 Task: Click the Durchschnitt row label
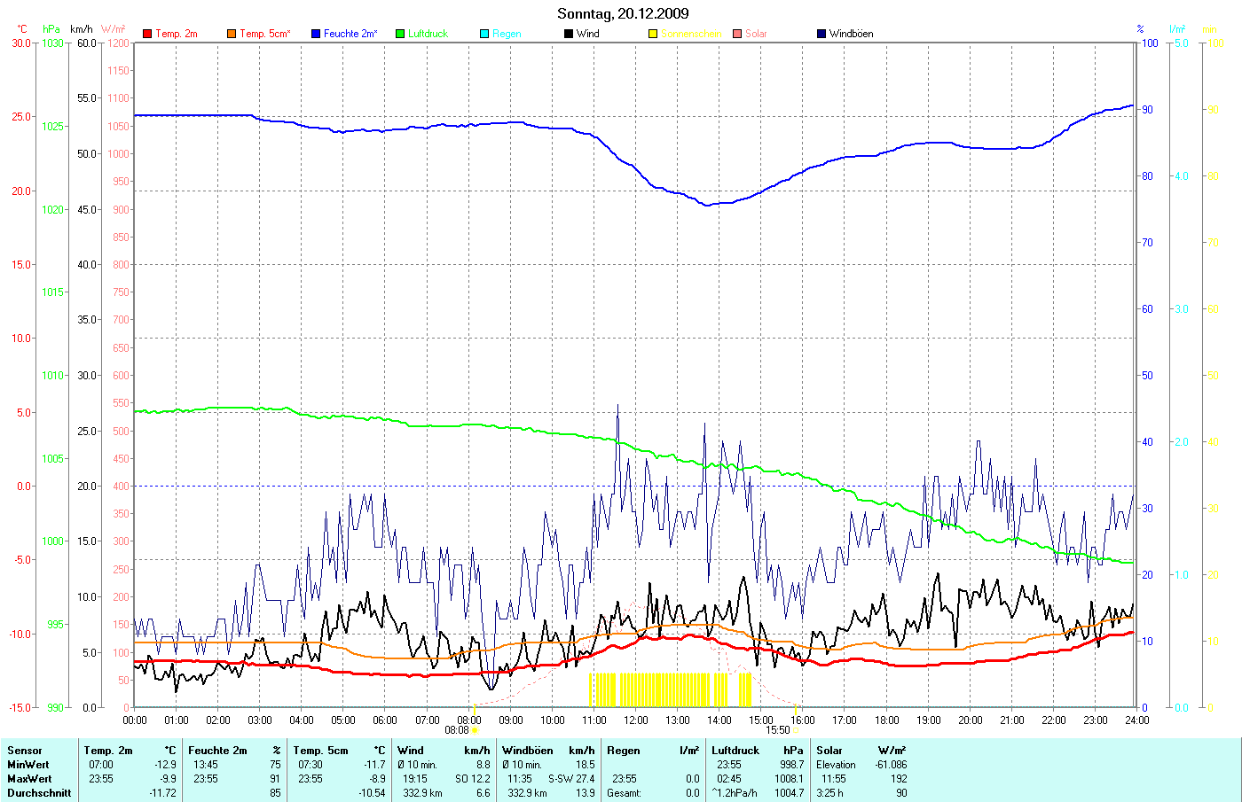click(x=39, y=793)
